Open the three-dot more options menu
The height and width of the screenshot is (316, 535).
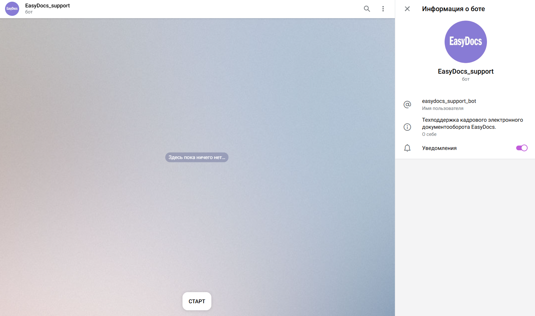coord(383,9)
